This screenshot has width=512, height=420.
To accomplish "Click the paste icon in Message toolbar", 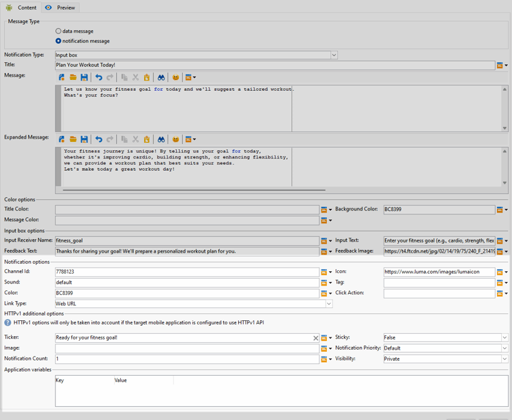I will (147, 77).
